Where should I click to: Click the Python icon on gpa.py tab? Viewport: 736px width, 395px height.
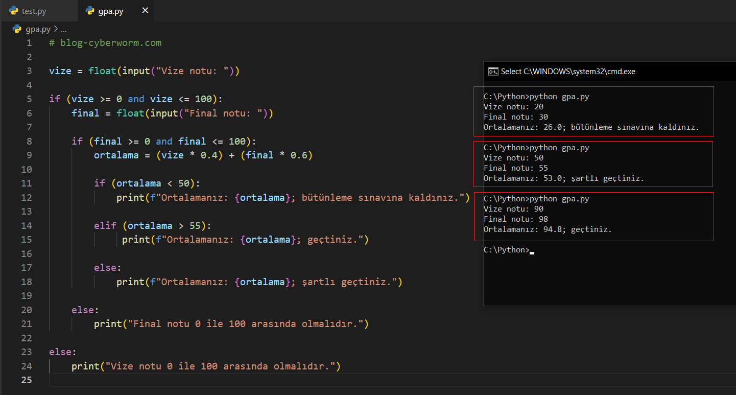[90, 10]
